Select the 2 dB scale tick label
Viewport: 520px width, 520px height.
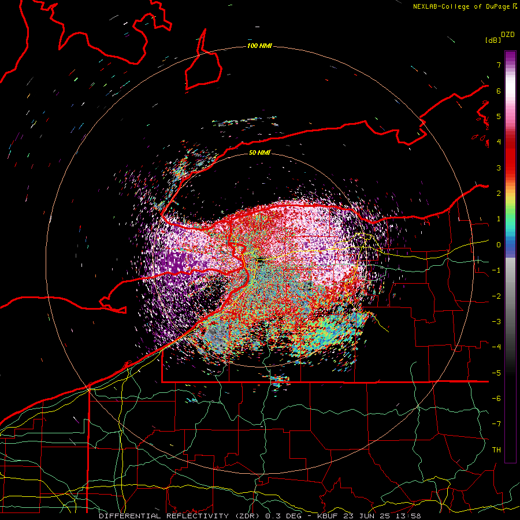pos(499,194)
